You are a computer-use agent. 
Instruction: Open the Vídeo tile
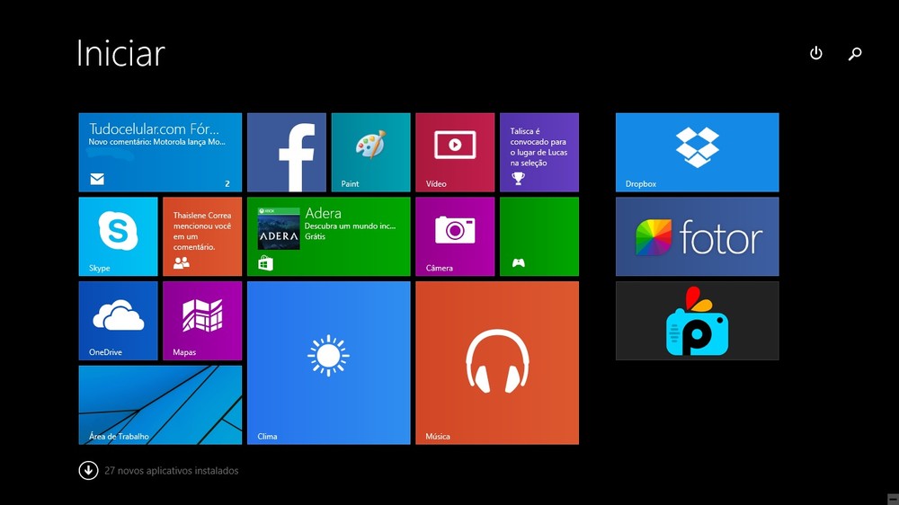[x=455, y=152]
